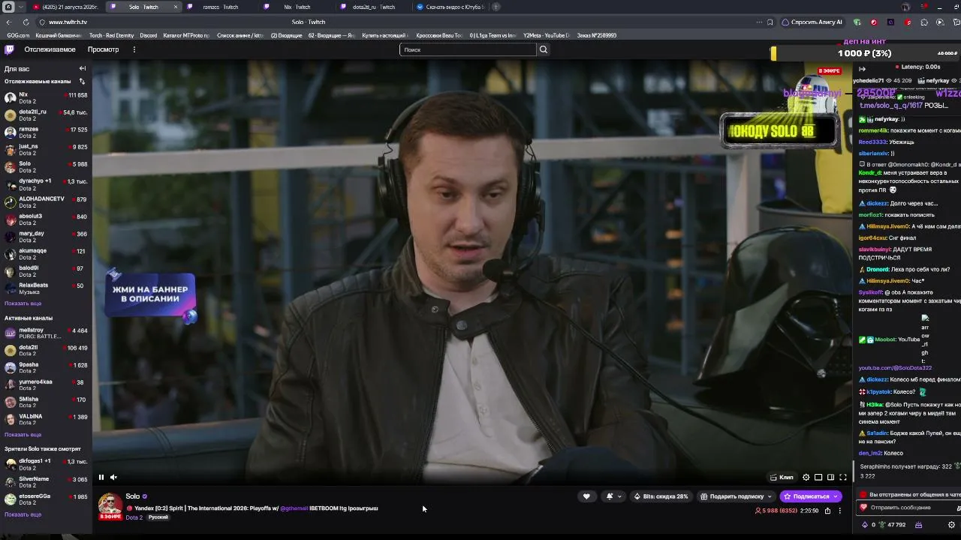Open the youtube.com/@SoloDota322 chat link

click(895, 368)
